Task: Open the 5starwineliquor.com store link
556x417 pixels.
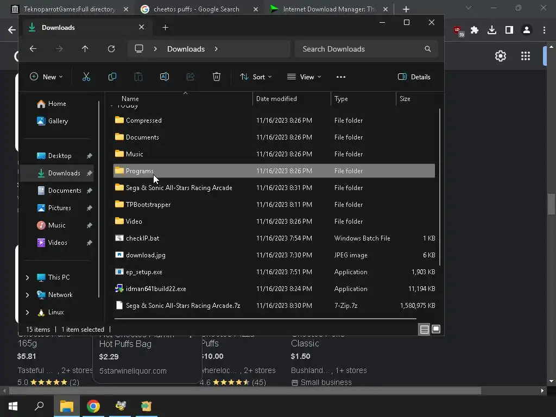Action: tap(133, 371)
